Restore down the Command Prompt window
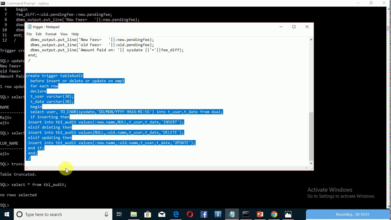Viewport: 391px width, 220px height. (x=371, y=3)
